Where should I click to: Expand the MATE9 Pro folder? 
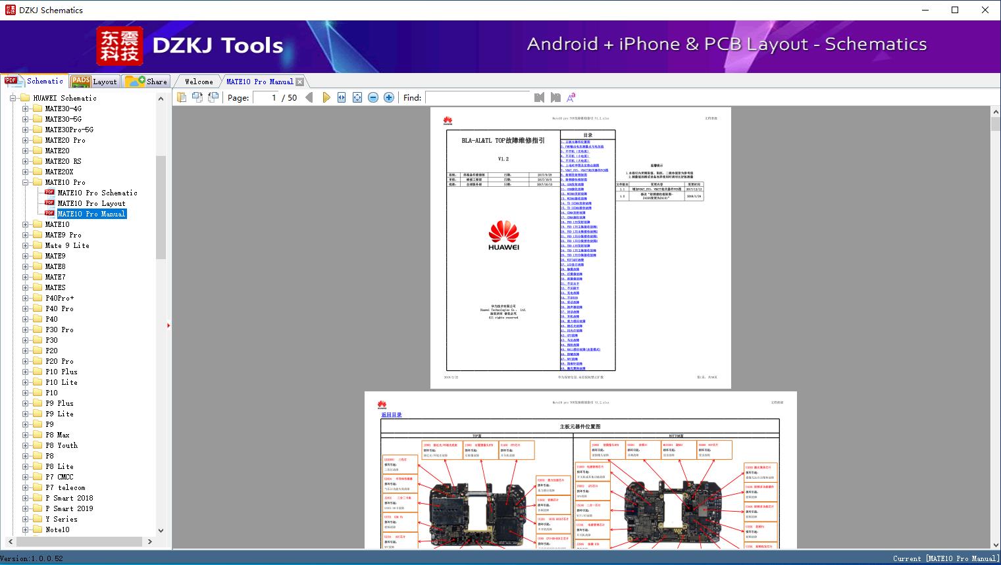26,235
